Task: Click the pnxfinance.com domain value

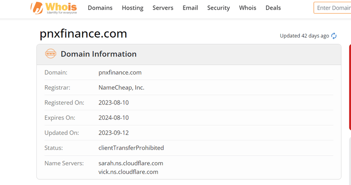Action: [x=120, y=73]
